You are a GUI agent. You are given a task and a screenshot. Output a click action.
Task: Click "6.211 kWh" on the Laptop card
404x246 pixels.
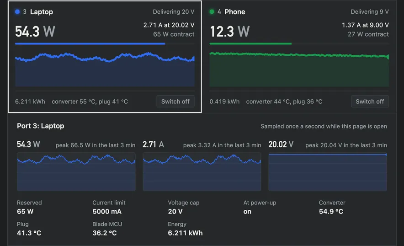pyautogui.click(x=30, y=102)
